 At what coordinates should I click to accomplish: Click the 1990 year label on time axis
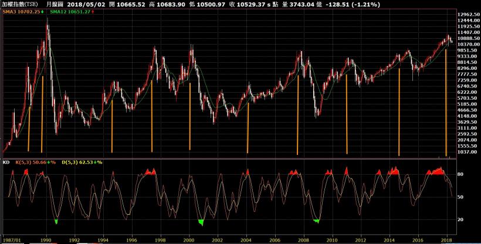[46, 240]
